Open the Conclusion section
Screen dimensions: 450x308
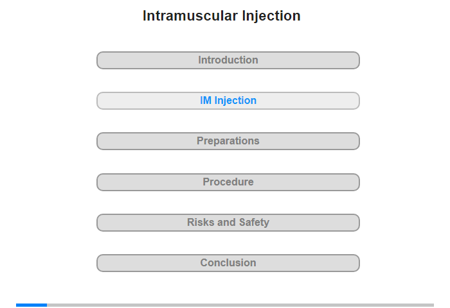228,262
